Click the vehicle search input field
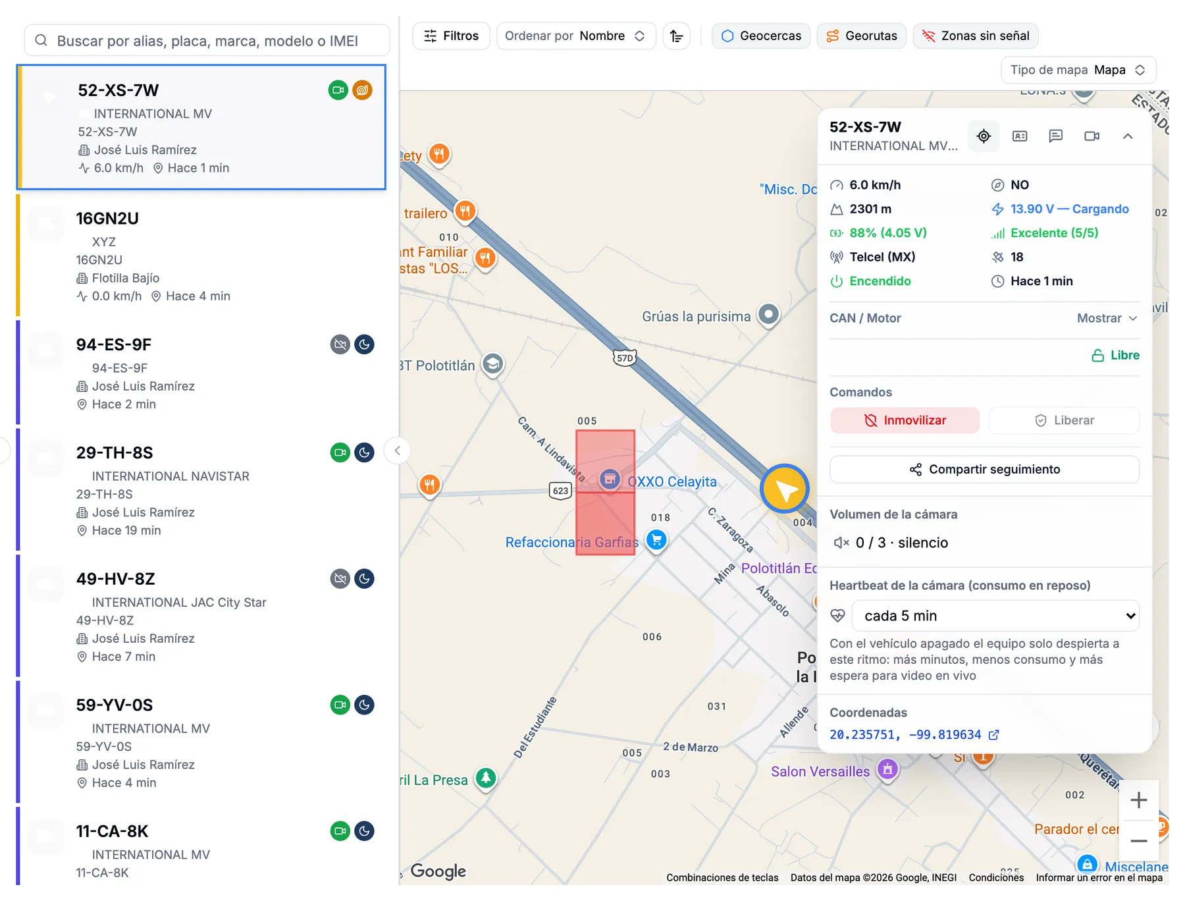The image size is (1185, 901). click(207, 41)
